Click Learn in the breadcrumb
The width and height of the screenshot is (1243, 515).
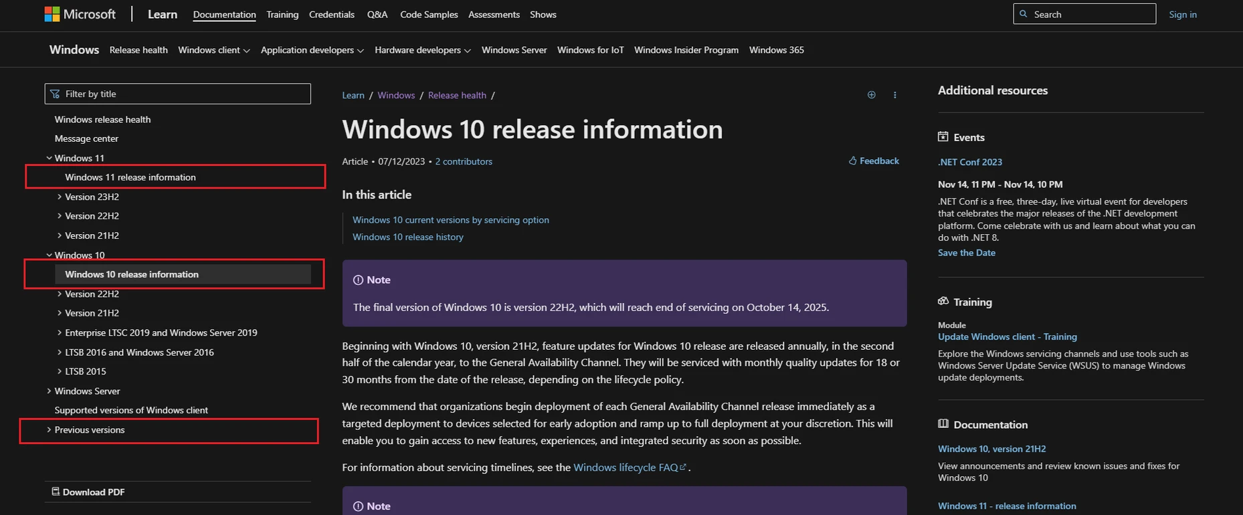click(353, 95)
